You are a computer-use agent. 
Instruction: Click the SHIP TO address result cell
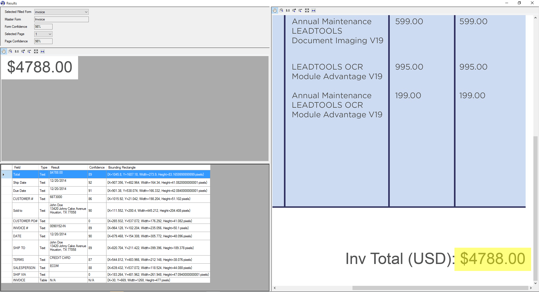coord(68,248)
